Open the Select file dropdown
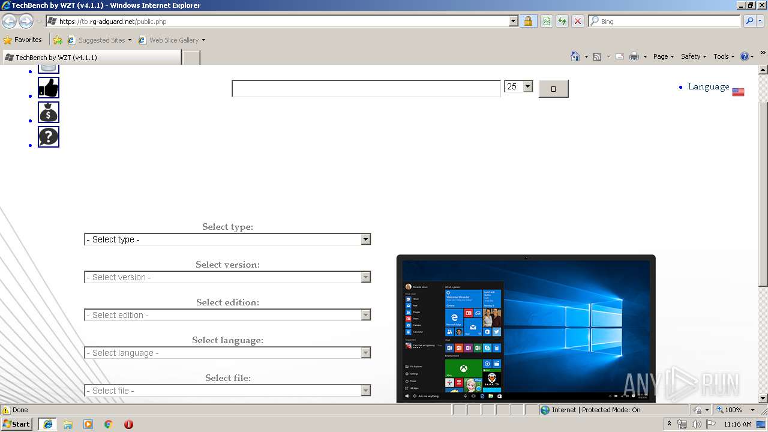The width and height of the screenshot is (768, 432). (x=227, y=391)
